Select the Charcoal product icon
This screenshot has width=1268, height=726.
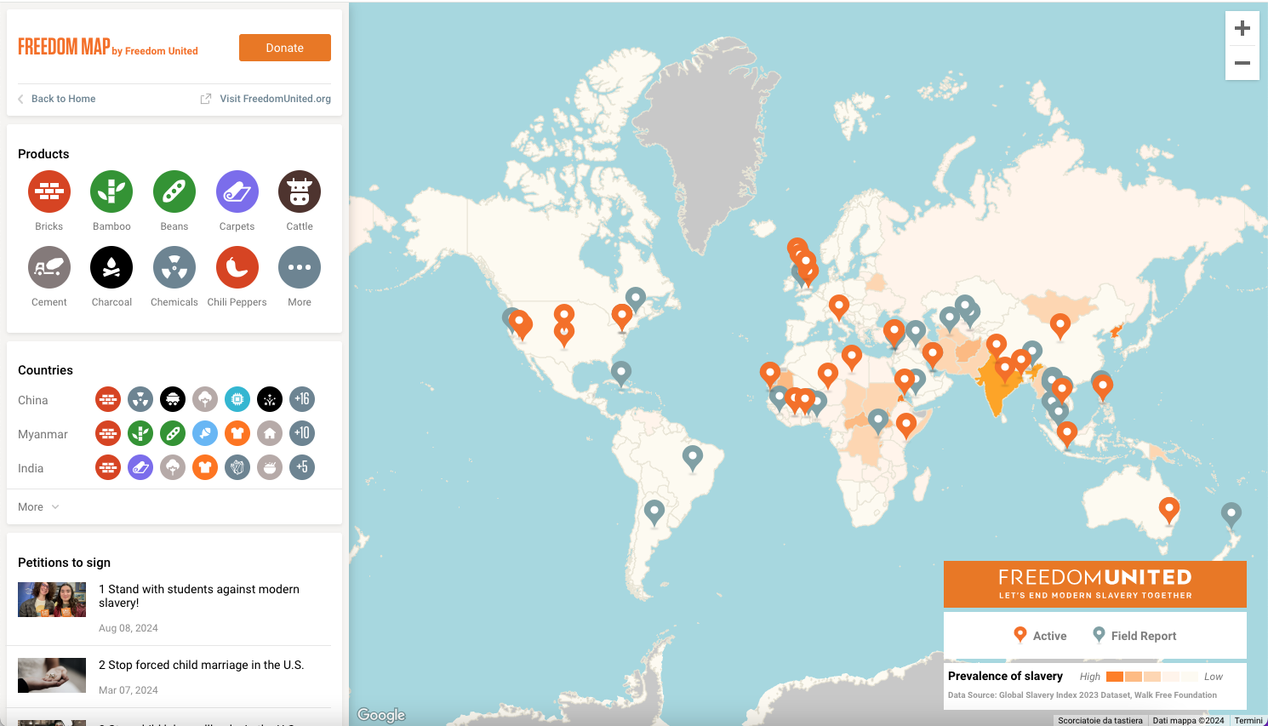(111, 268)
